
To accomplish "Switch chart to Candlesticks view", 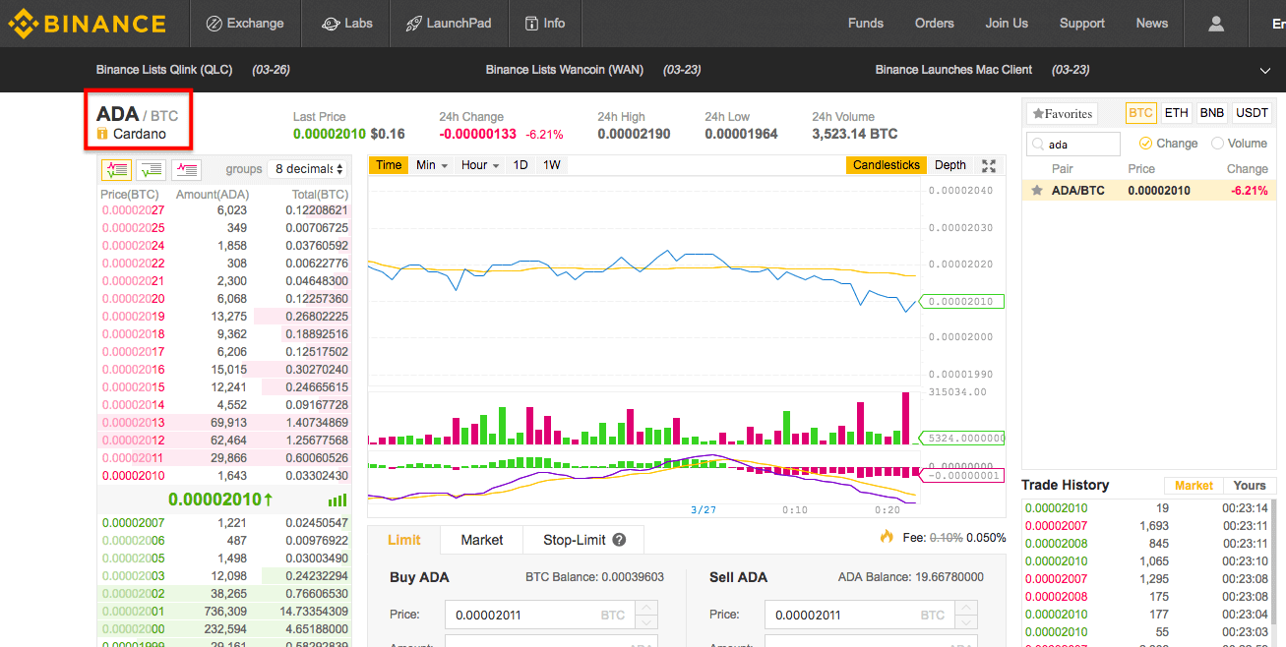I will click(886, 165).
